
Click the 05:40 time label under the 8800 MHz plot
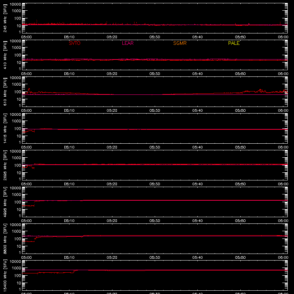click(197, 258)
